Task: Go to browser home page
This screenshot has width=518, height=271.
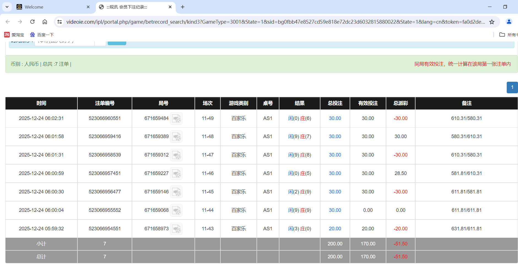Action: 45,22
